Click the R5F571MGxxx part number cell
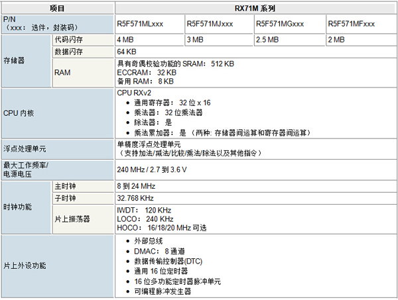This screenshot has height=300, width=398. point(280,24)
